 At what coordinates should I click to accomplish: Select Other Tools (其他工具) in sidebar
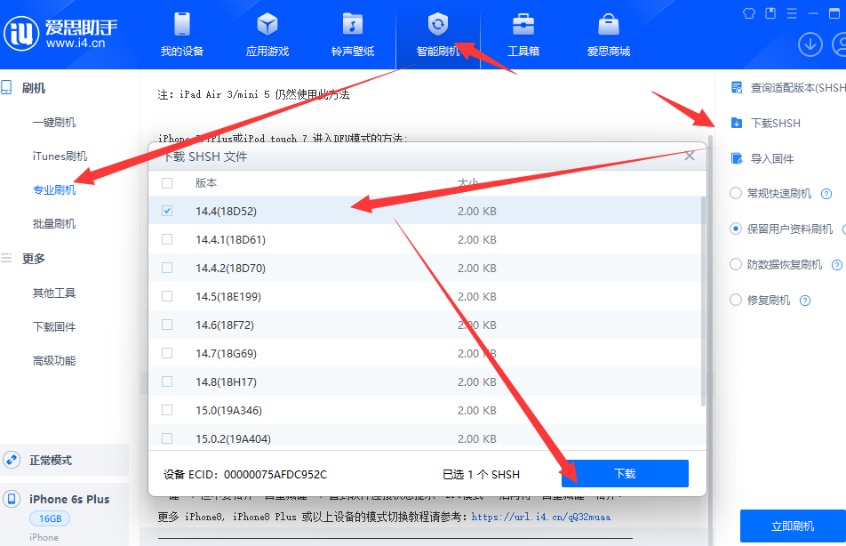tap(54, 293)
